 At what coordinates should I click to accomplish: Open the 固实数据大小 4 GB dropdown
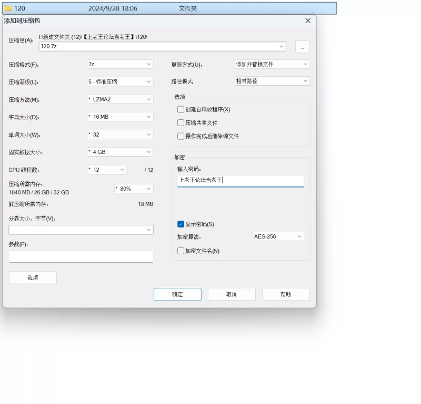120,152
